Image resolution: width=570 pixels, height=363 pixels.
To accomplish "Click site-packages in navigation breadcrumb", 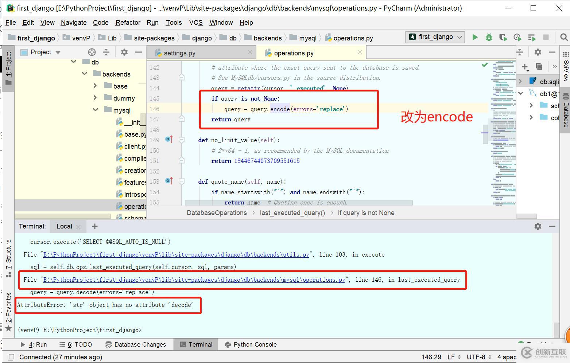I will point(154,38).
